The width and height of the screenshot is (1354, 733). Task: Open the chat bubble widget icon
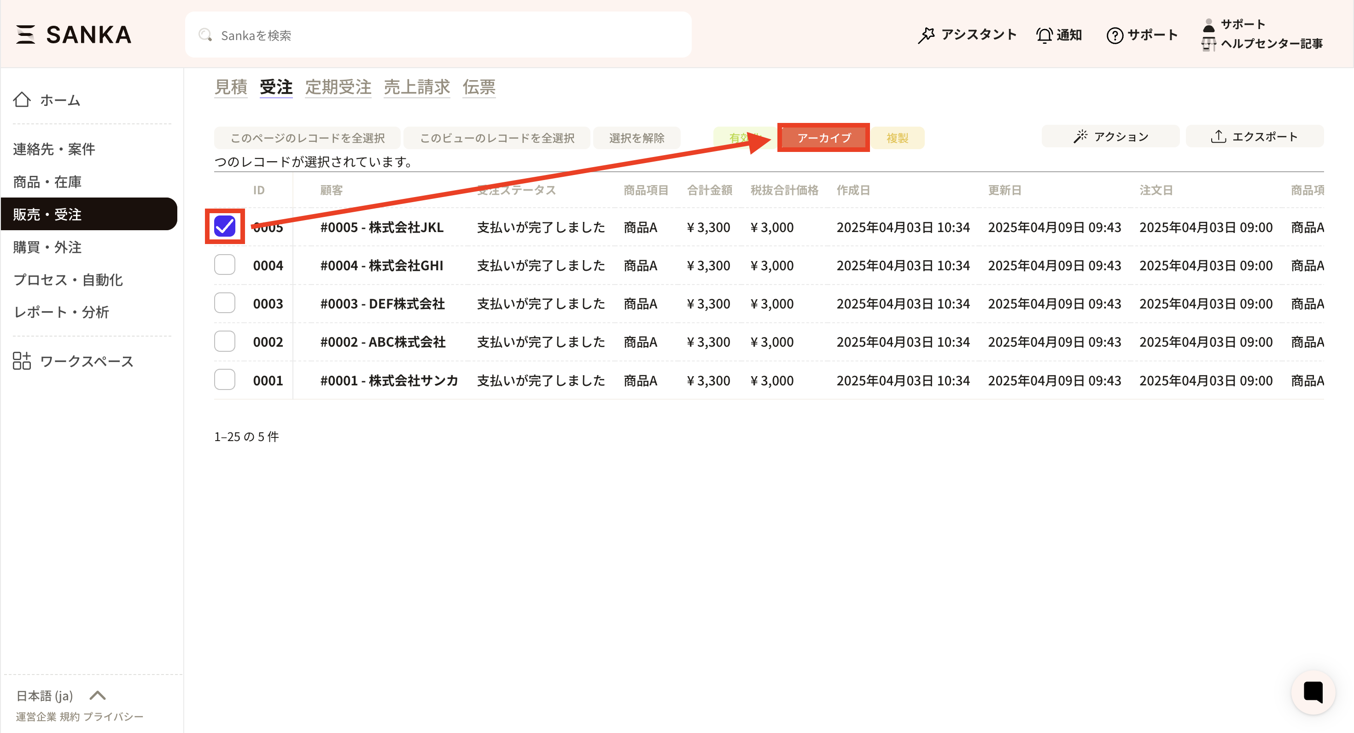[1313, 692]
